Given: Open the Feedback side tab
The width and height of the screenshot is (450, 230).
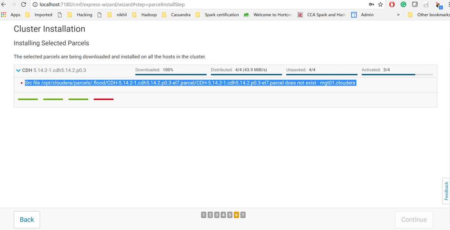Looking at the screenshot, I should (x=446, y=191).
